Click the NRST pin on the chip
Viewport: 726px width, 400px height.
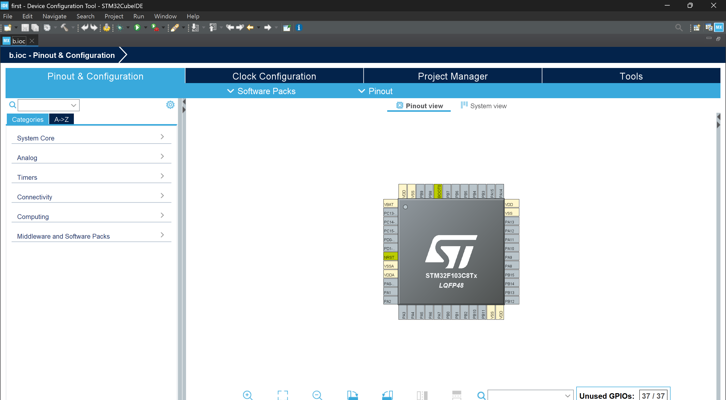pyautogui.click(x=391, y=257)
